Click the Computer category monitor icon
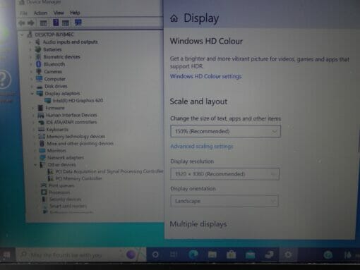The width and height of the screenshot is (360, 270). click(x=39, y=79)
